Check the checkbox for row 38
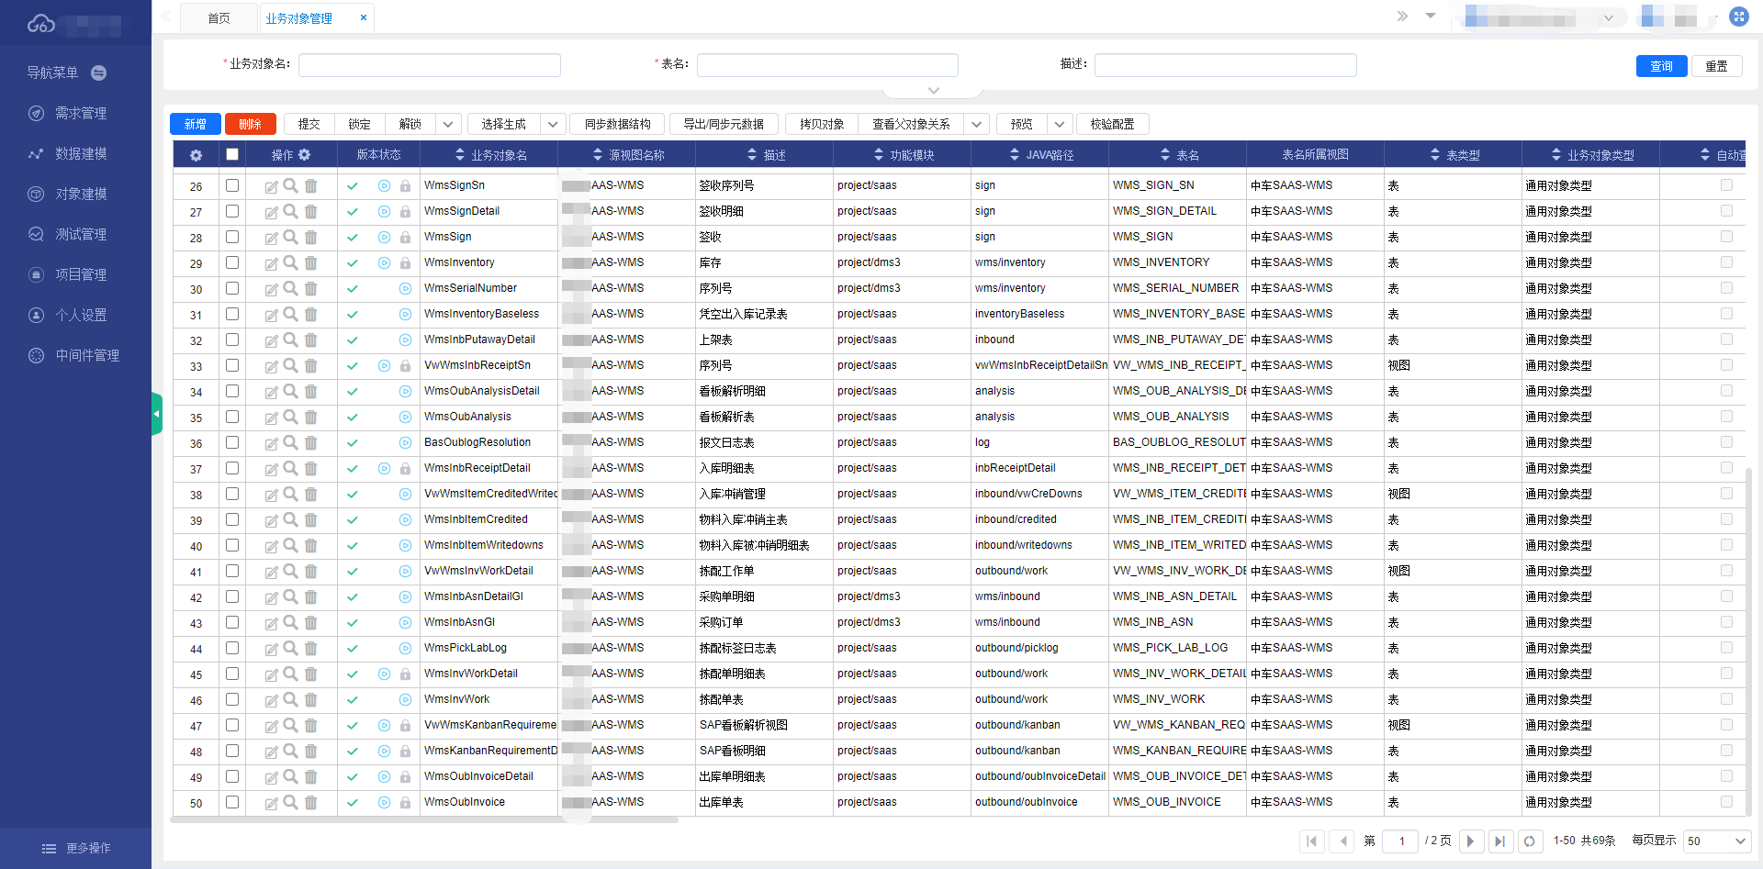This screenshot has height=869, width=1763. [x=232, y=494]
